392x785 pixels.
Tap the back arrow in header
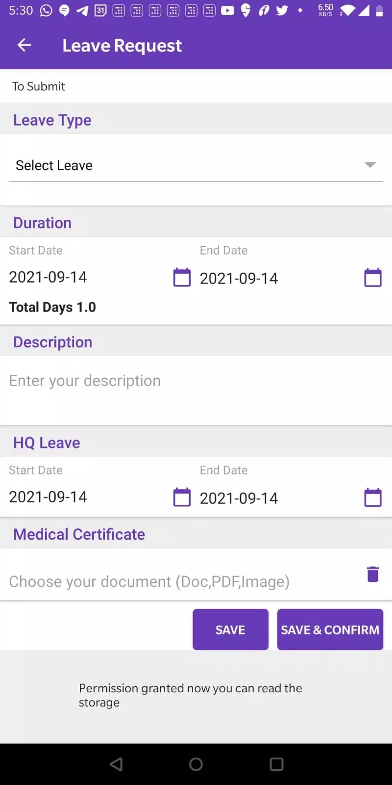(x=24, y=46)
